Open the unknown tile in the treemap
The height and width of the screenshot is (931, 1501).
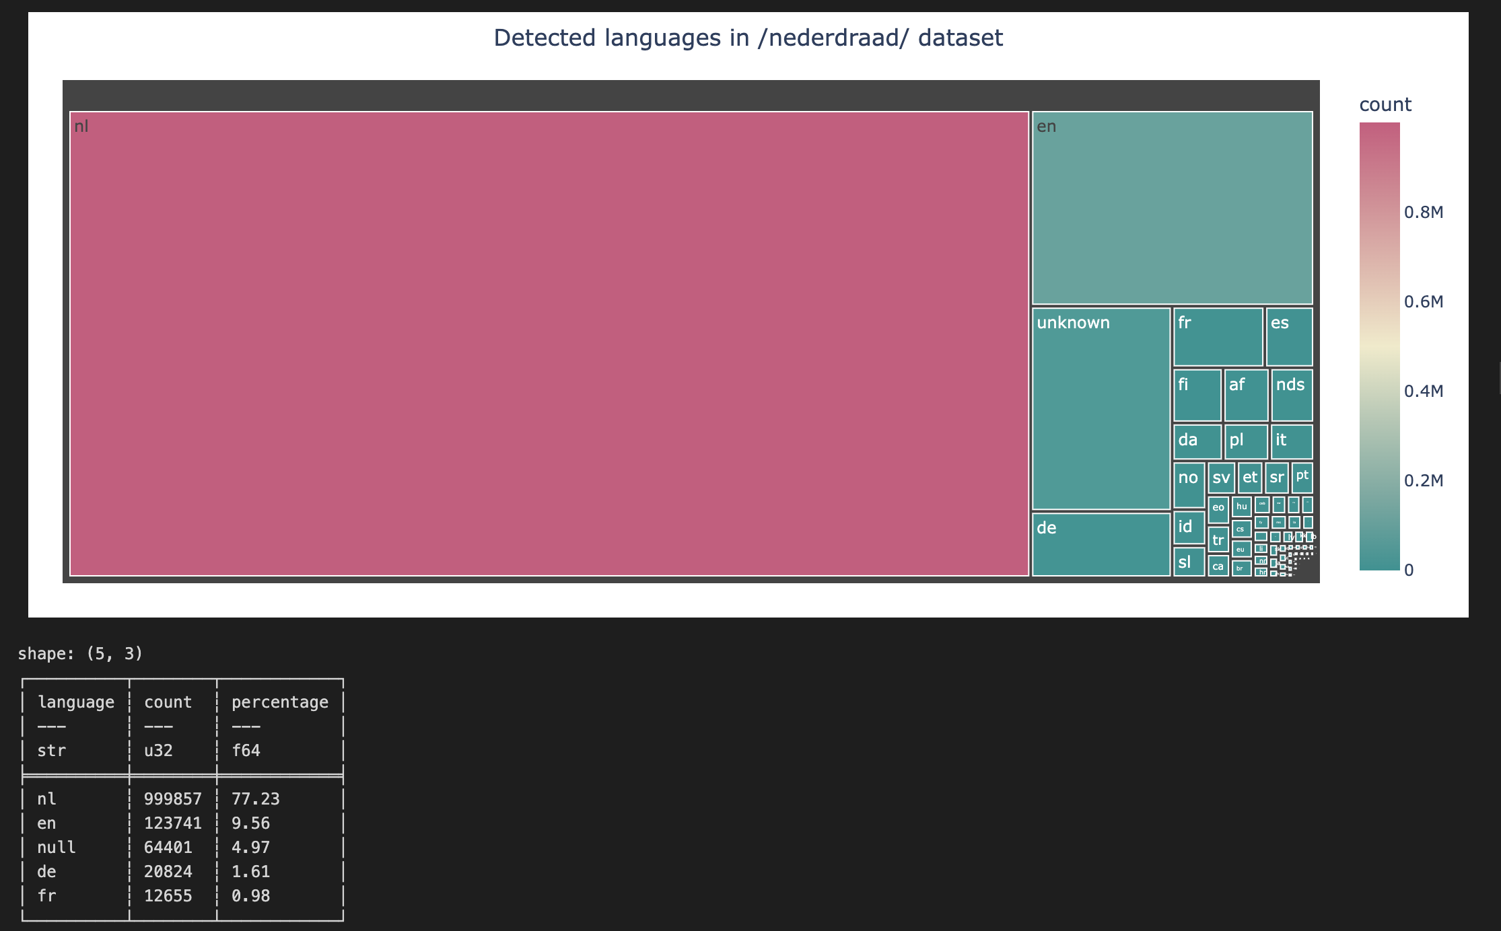(x=1101, y=408)
